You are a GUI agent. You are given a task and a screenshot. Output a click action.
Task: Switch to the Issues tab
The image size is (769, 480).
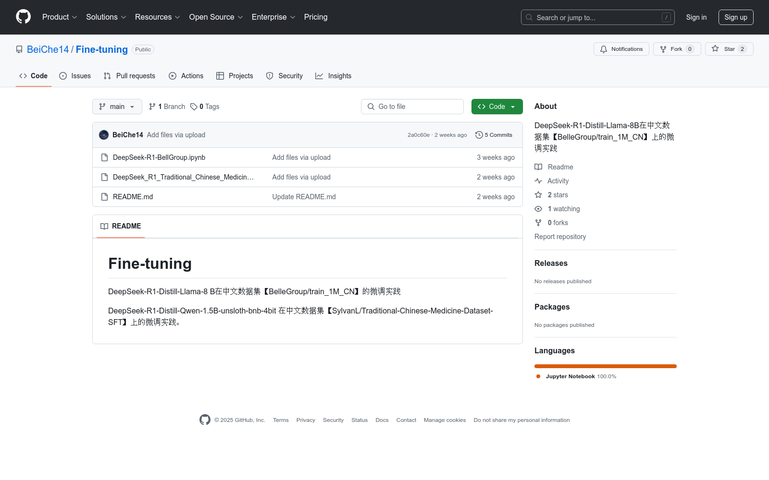[75, 76]
